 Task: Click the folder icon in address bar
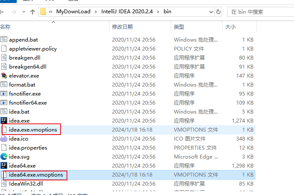point(43,12)
